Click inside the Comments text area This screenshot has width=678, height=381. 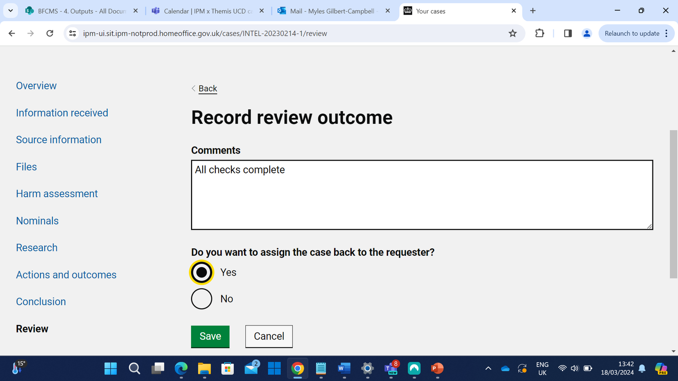click(422, 195)
